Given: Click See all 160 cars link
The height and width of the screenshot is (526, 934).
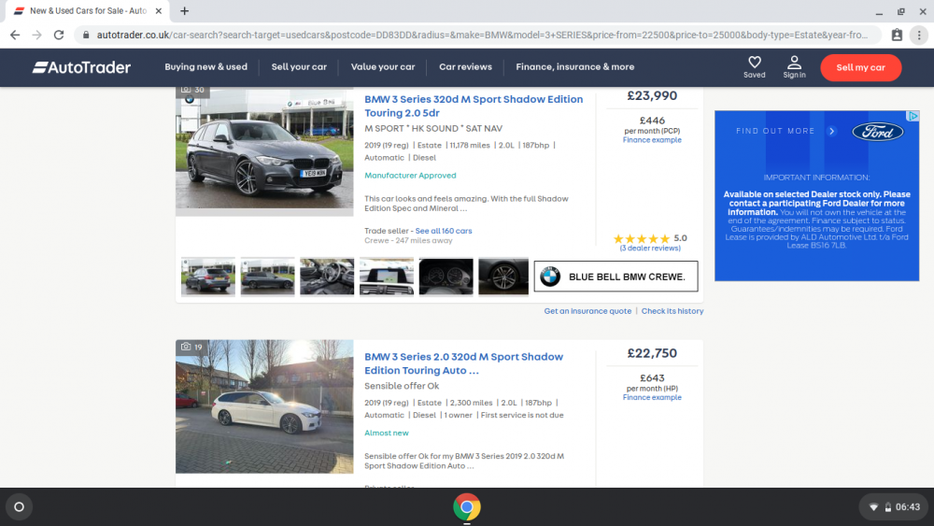Looking at the screenshot, I should point(443,231).
